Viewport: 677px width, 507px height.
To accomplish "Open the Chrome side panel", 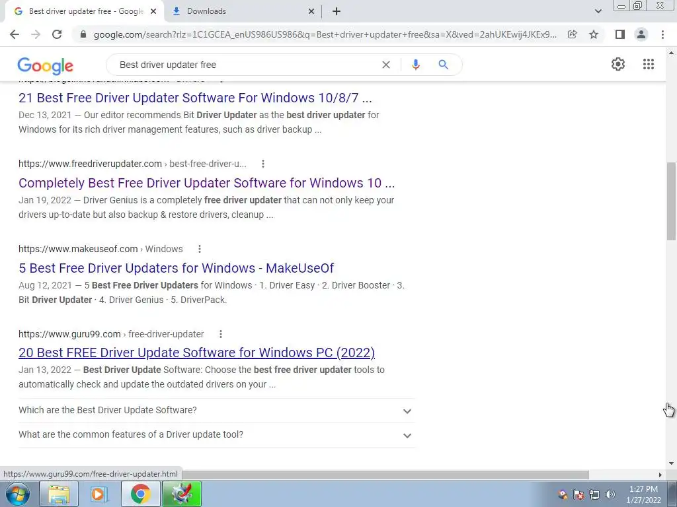I will 620,34.
